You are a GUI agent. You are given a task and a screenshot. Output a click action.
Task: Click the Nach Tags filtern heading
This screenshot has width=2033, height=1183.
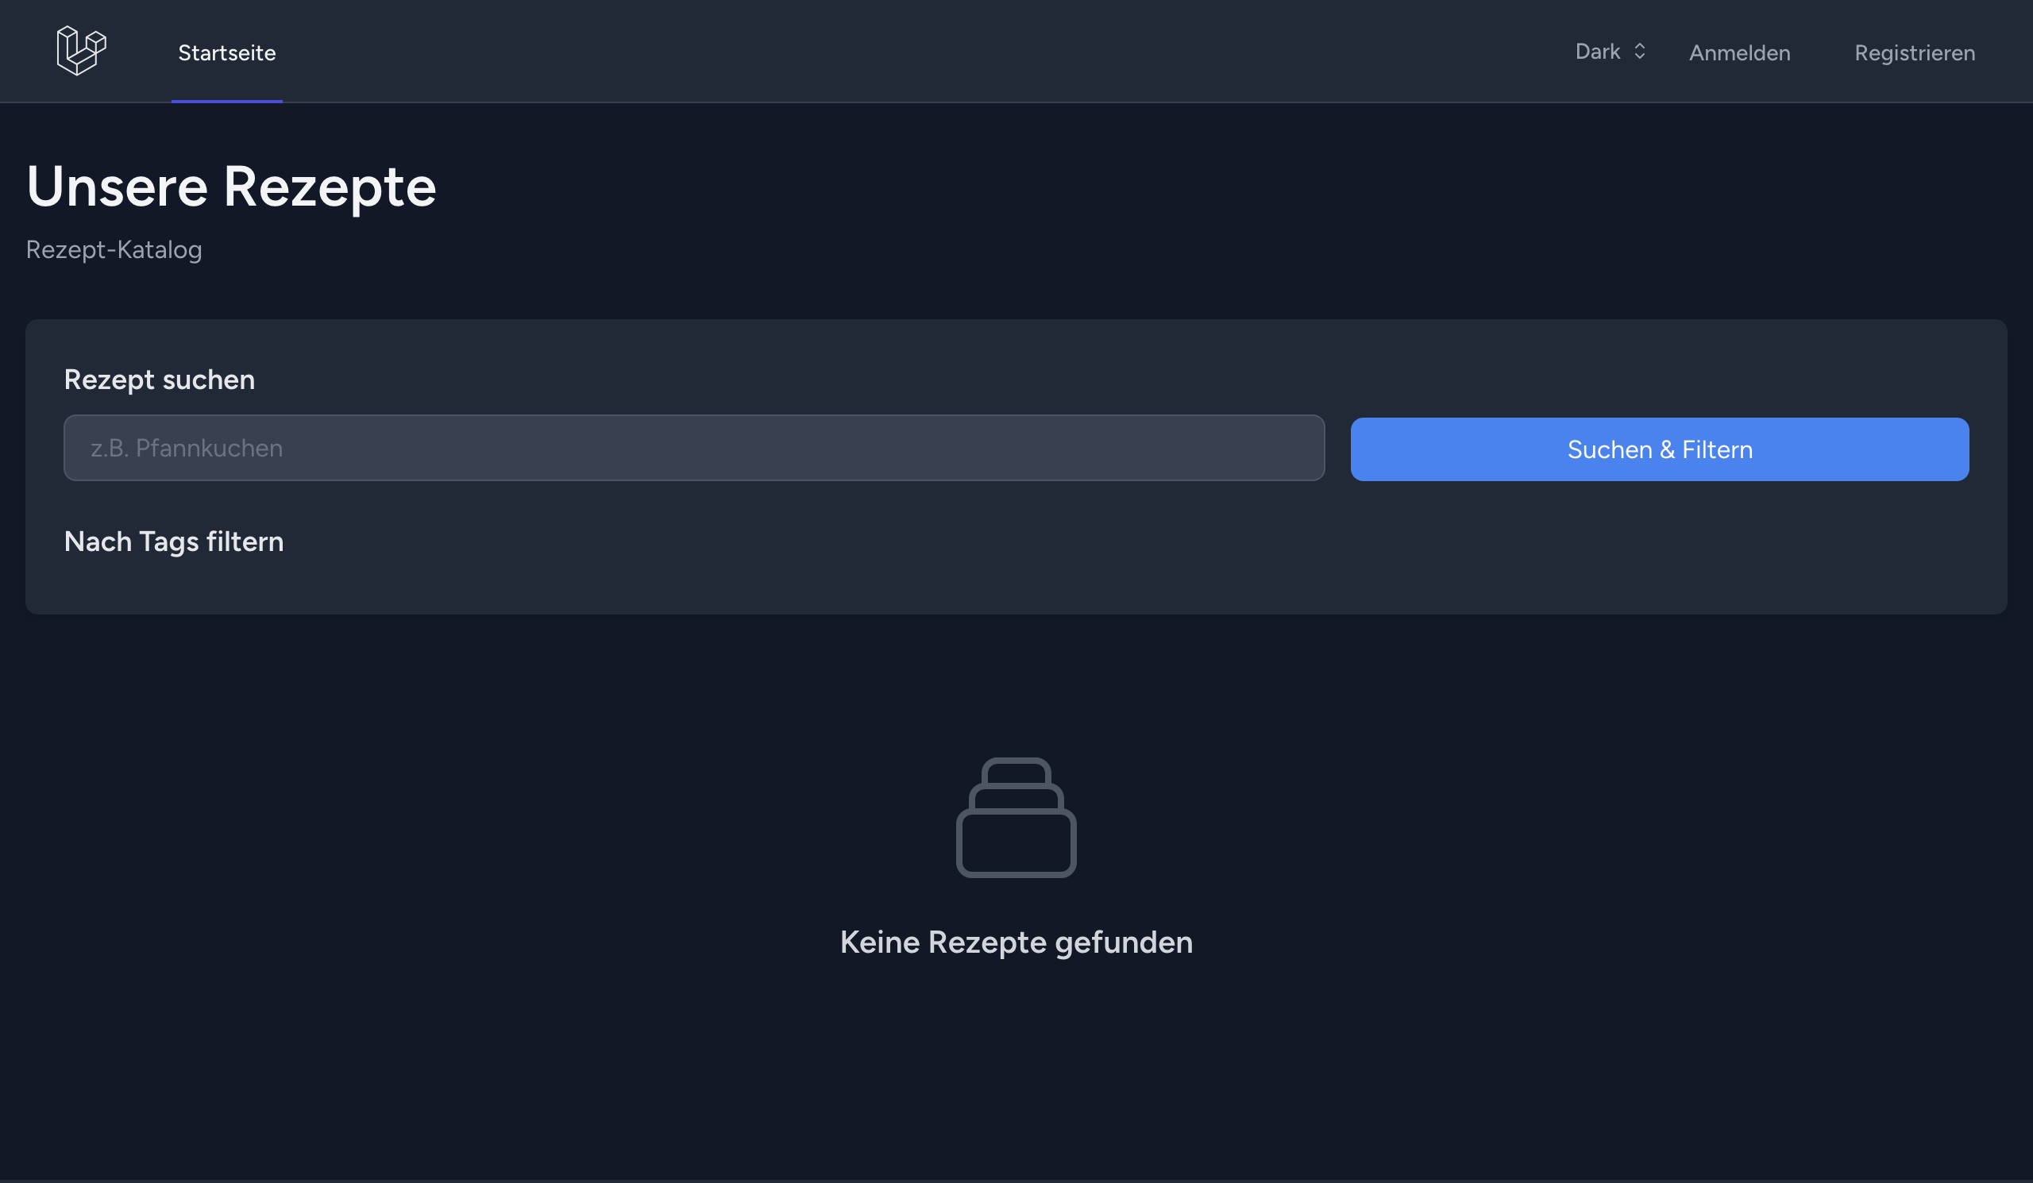173,541
